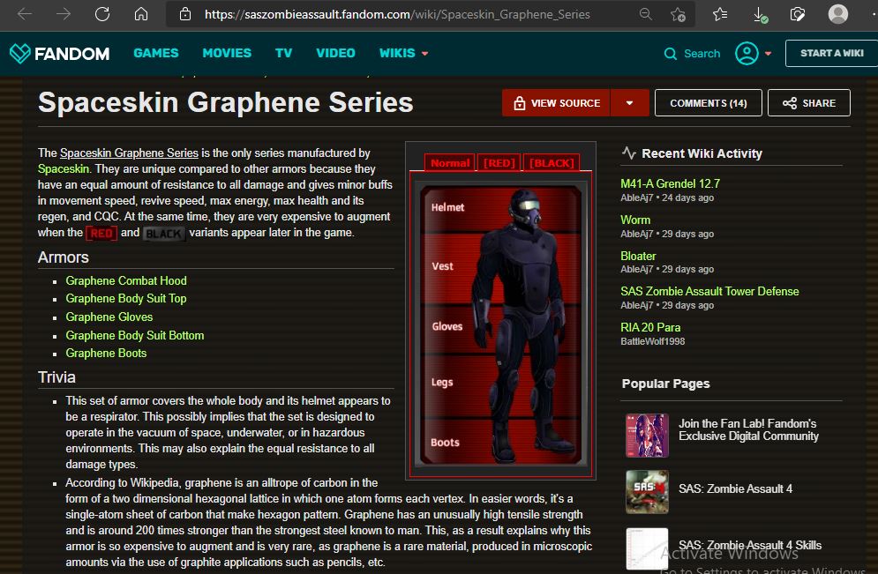Click the Fandom logo
The width and height of the screenshot is (878, 574).
tap(59, 53)
